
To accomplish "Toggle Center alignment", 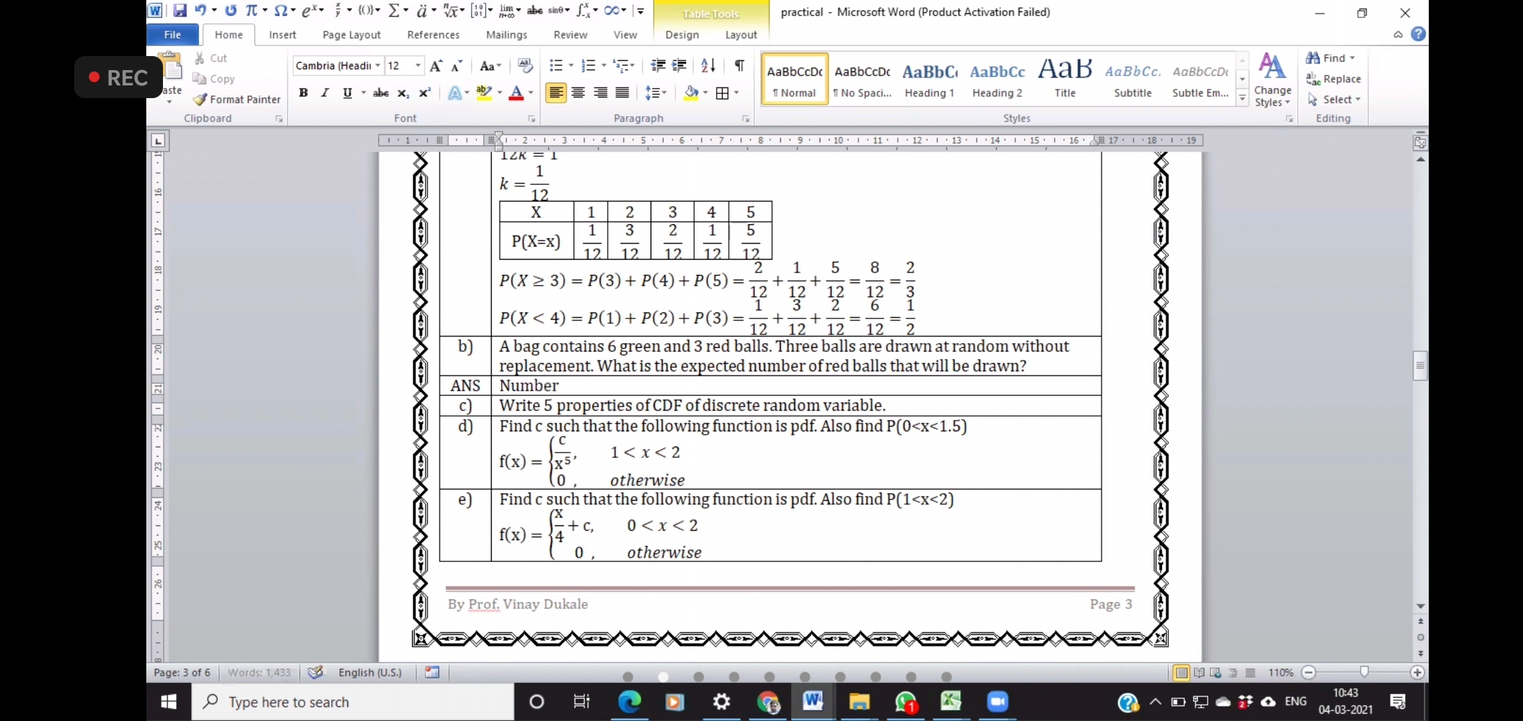I will [578, 93].
